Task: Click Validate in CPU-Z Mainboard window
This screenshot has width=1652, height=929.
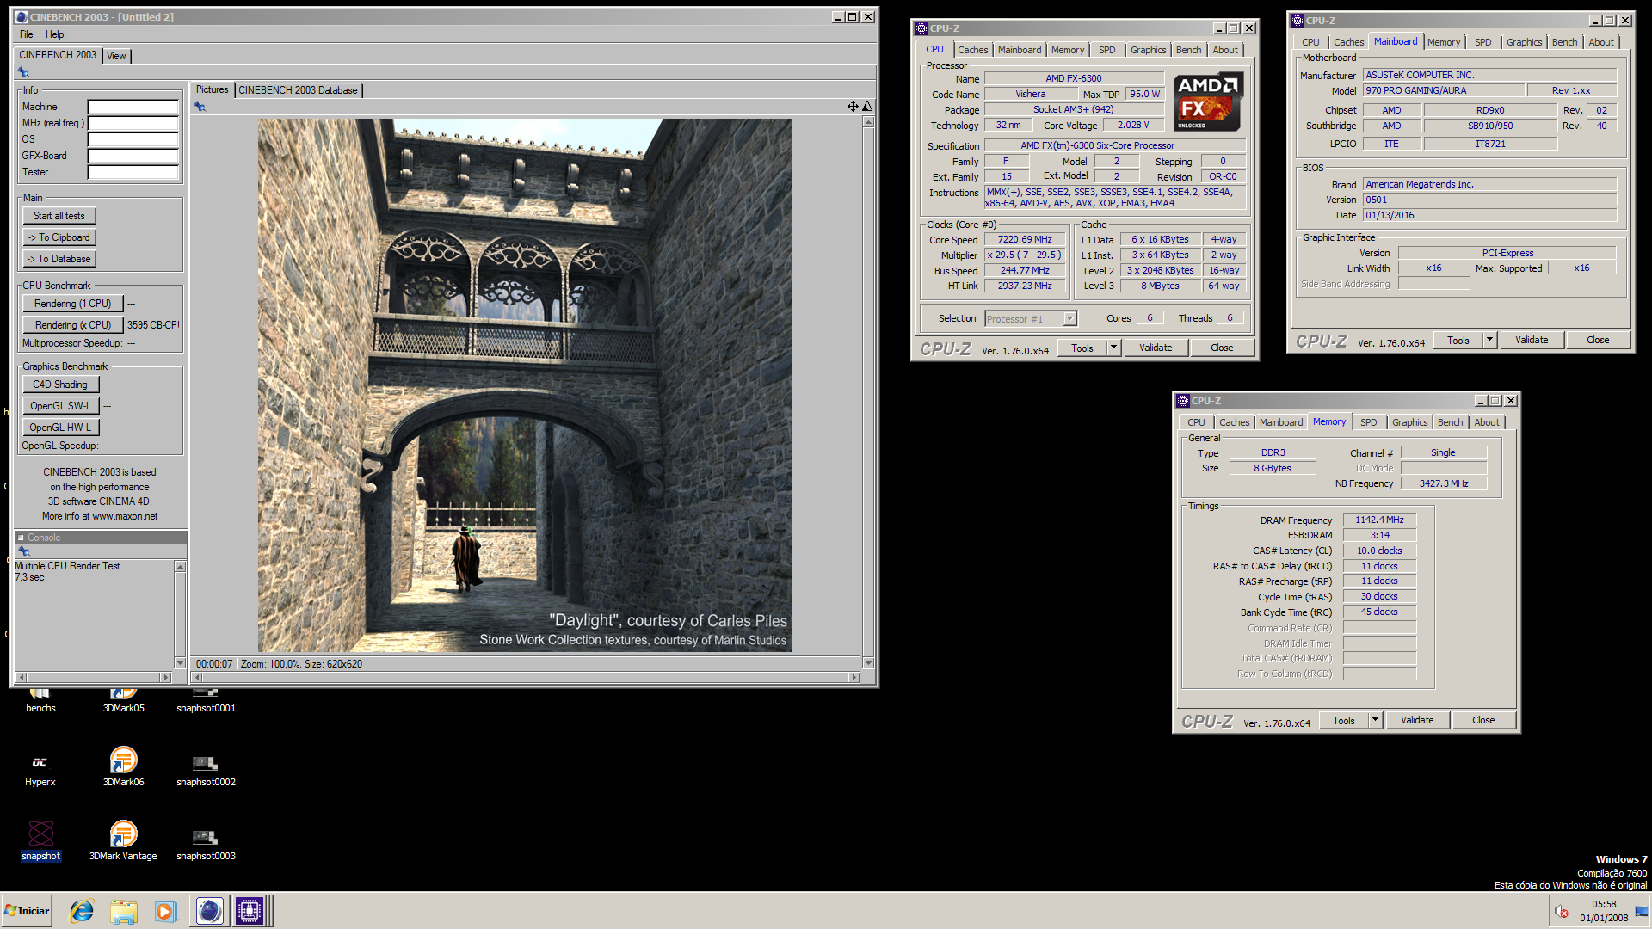Action: (1532, 340)
